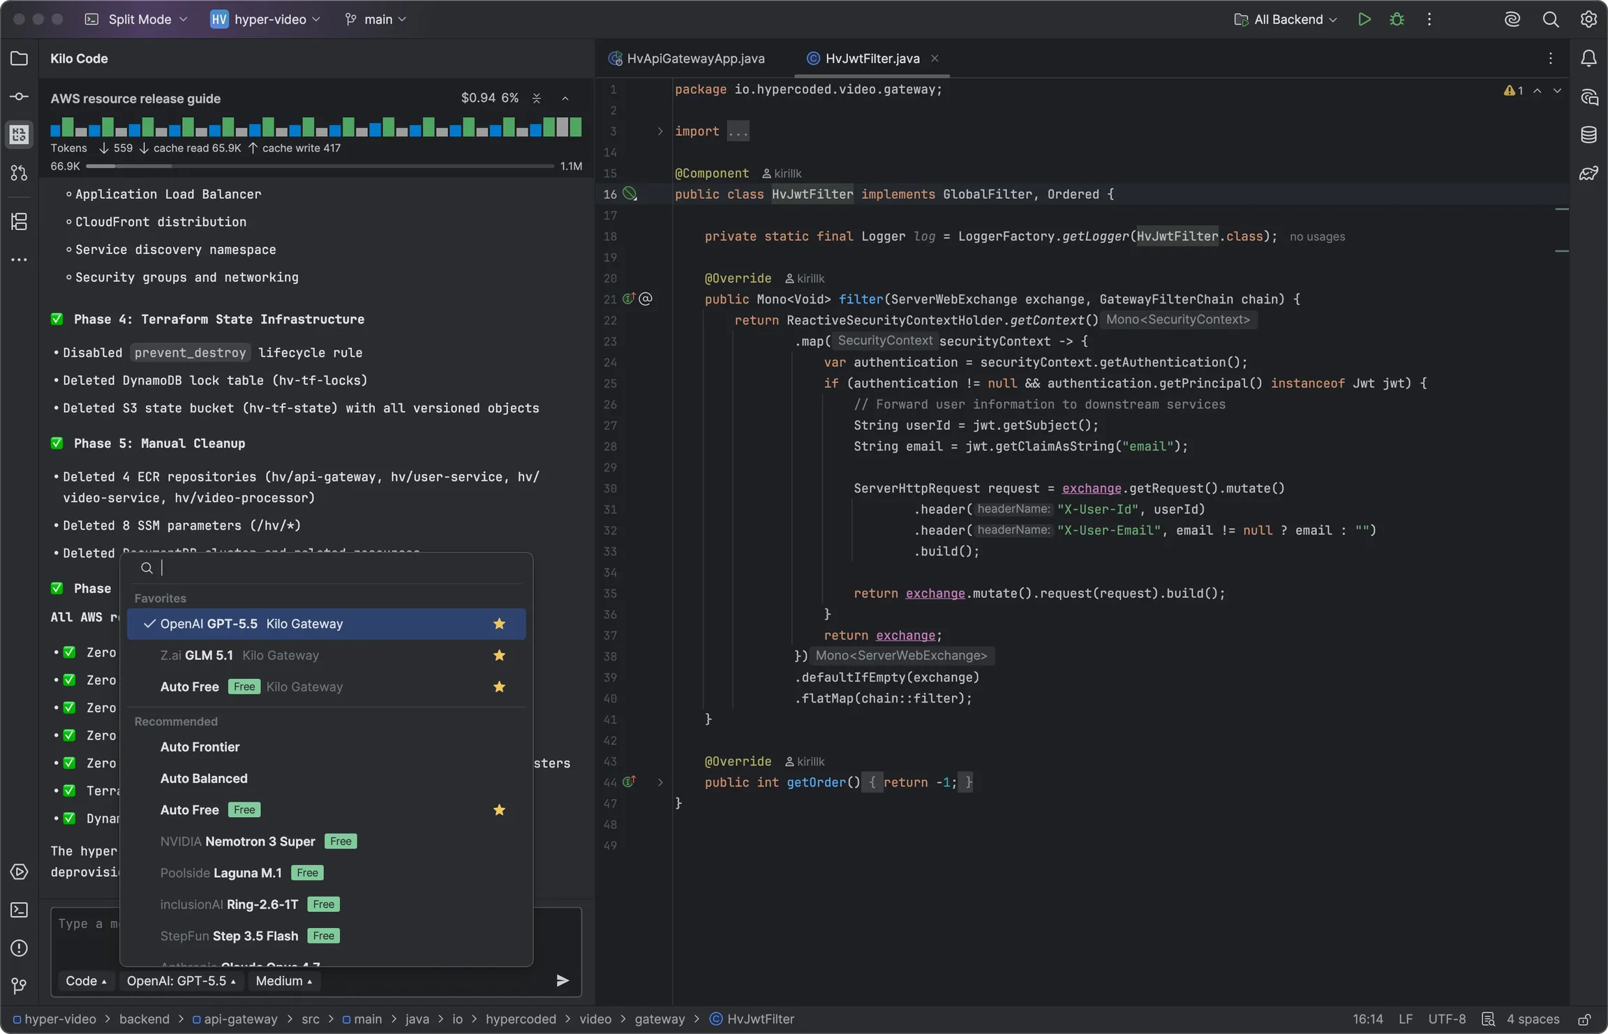Viewport: 1608px width, 1034px height.
Task: Open the Medium reasoning effort selector
Action: [x=284, y=981]
